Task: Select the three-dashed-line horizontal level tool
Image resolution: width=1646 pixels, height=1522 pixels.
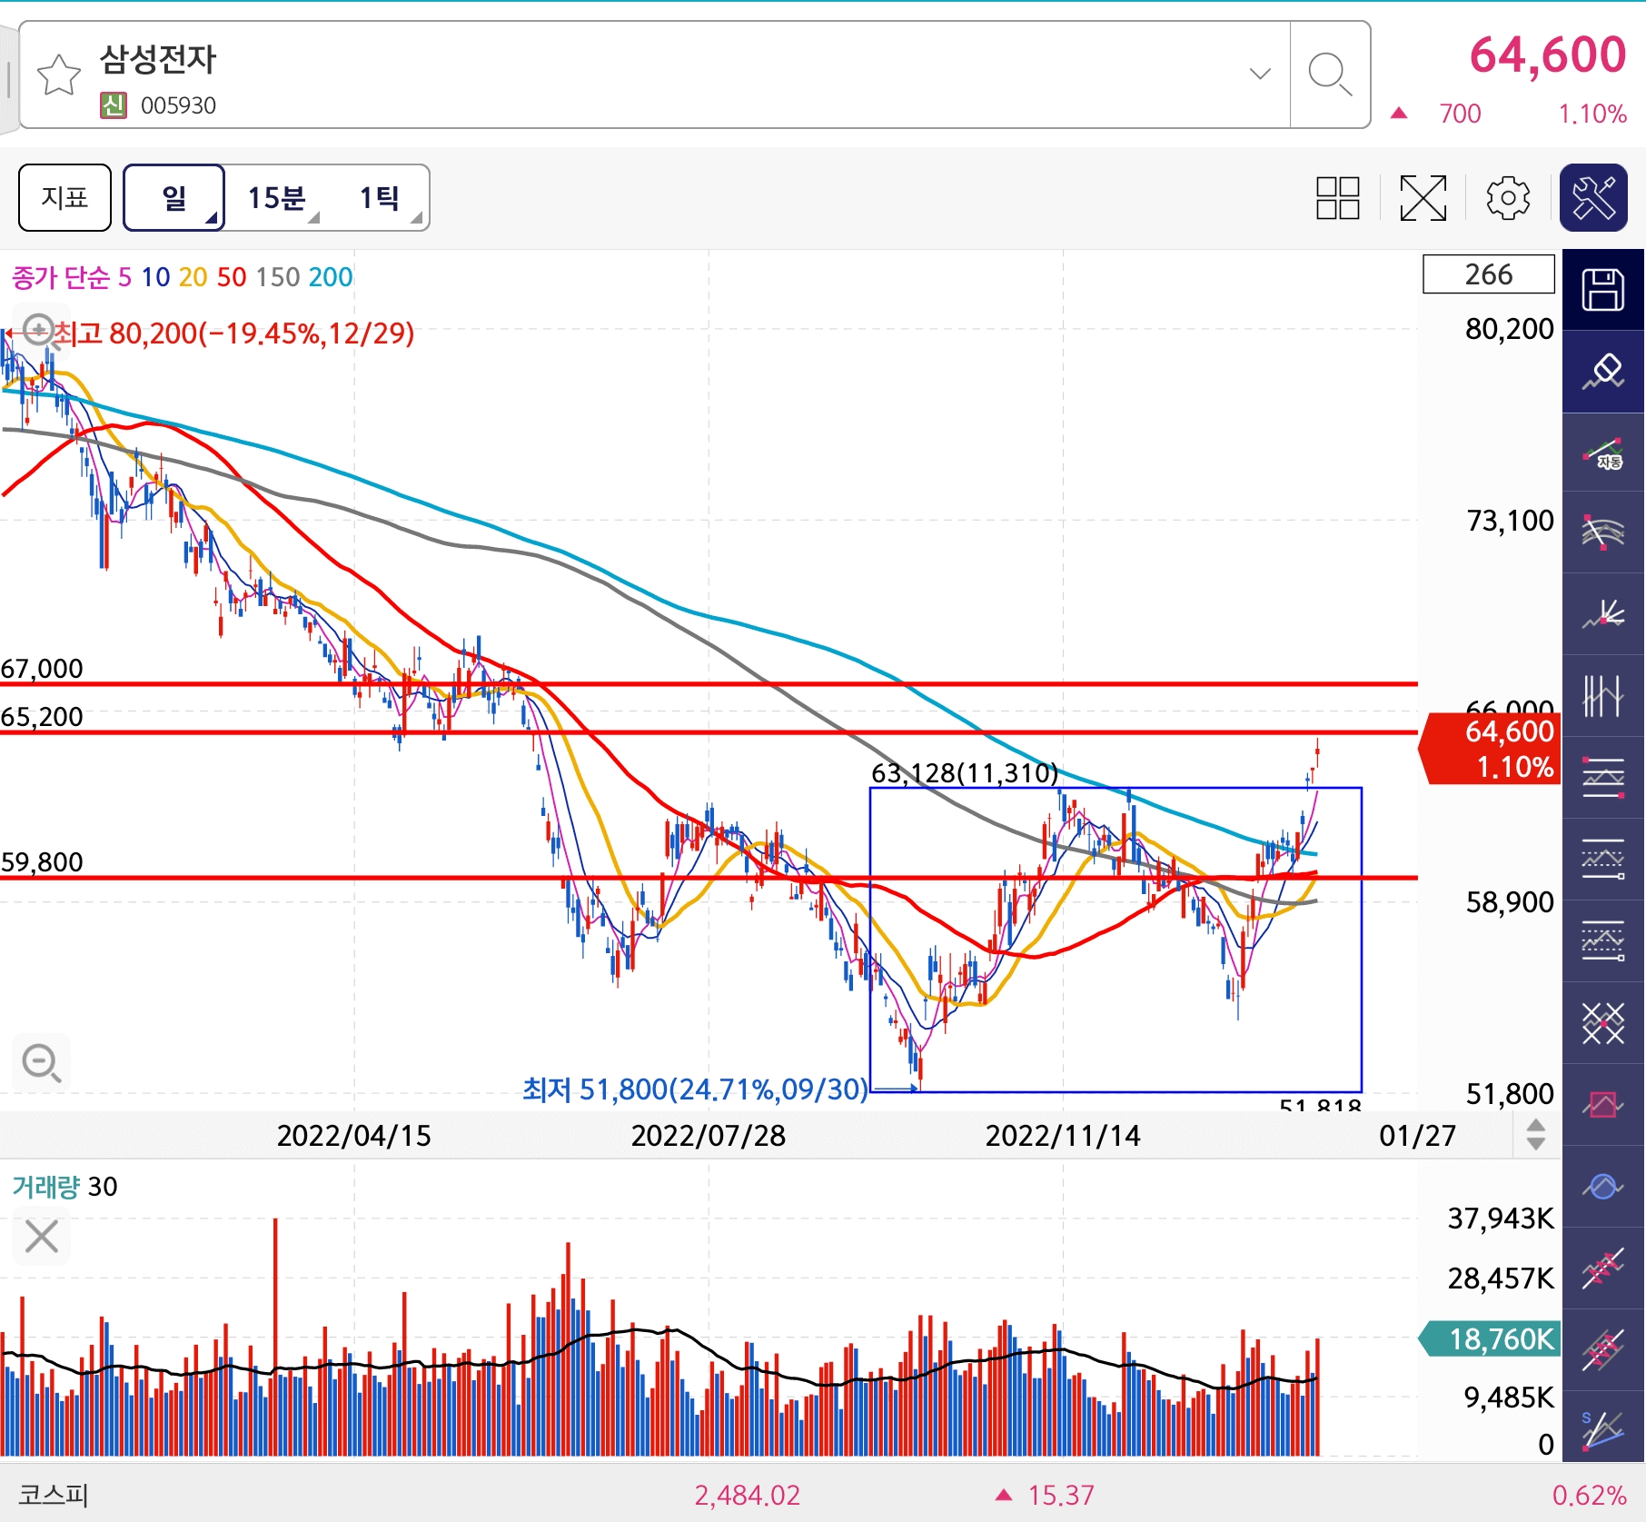Action: click(1603, 941)
